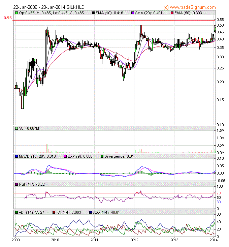
Task: Click the 1.0M volume axis label
Action: point(221,138)
